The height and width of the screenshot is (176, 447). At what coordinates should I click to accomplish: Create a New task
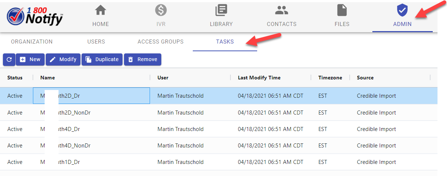[x=30, y=59]
